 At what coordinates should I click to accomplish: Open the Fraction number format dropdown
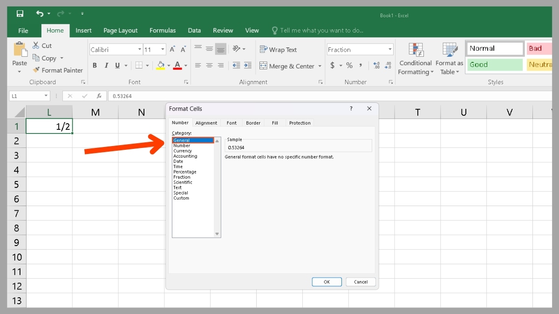tap(390, 49)
